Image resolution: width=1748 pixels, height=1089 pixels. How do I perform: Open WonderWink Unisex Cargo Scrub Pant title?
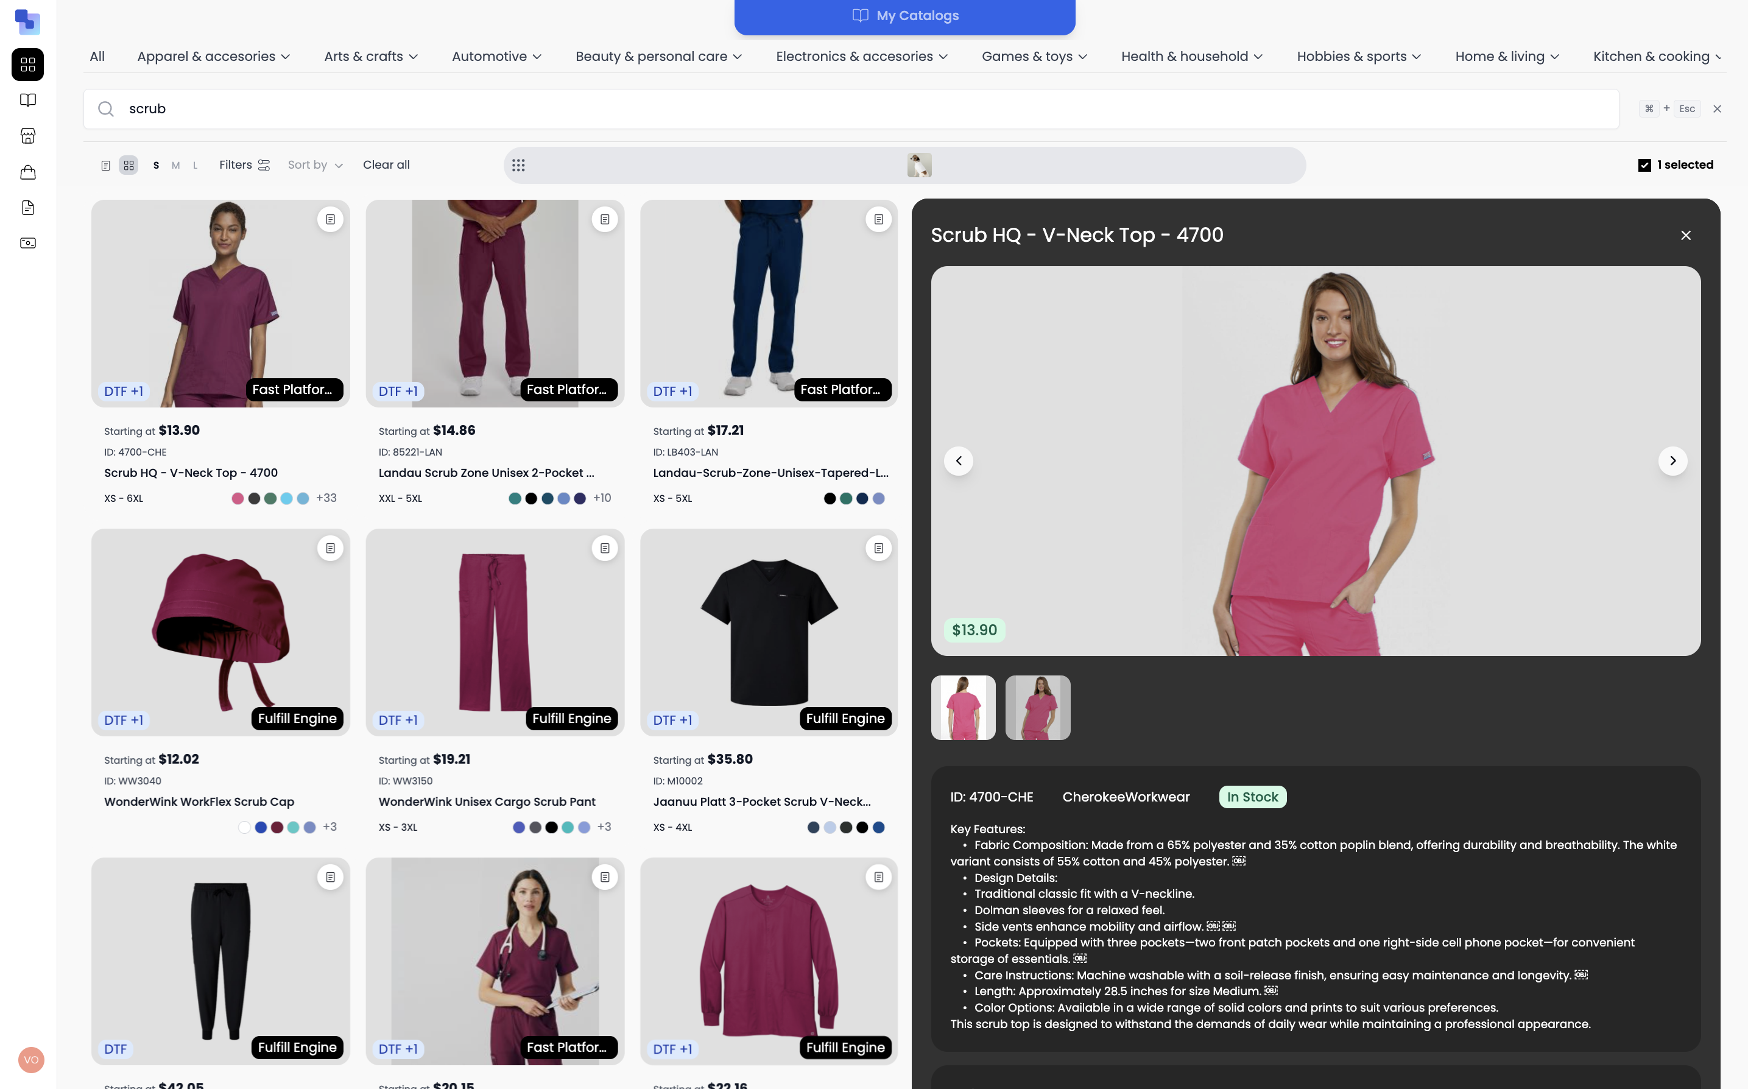[487, 802]
